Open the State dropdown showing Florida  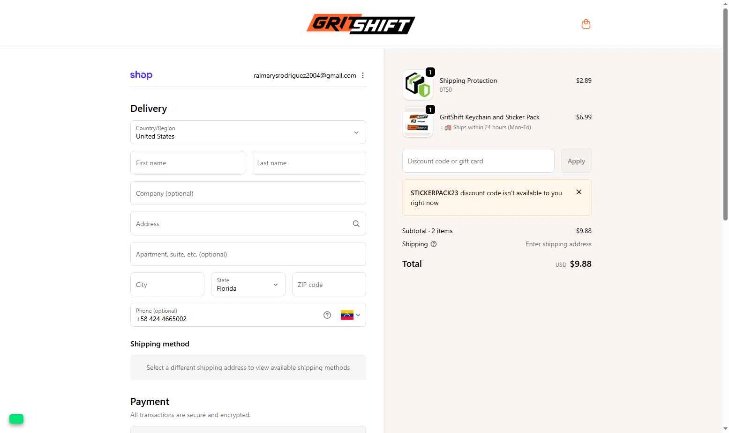tap(248, 285)
